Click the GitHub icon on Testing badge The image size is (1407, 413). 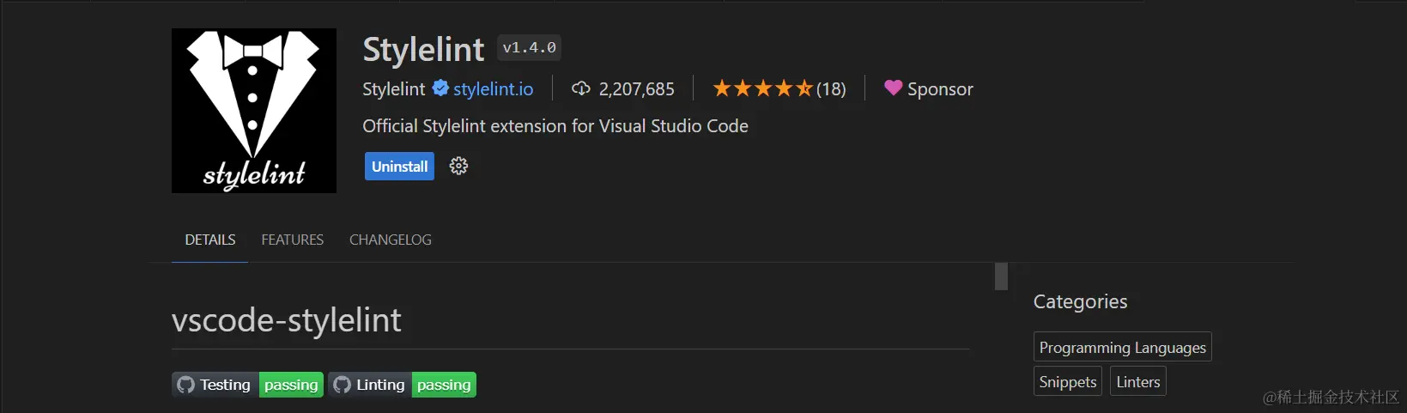click(x=186, y=385)
